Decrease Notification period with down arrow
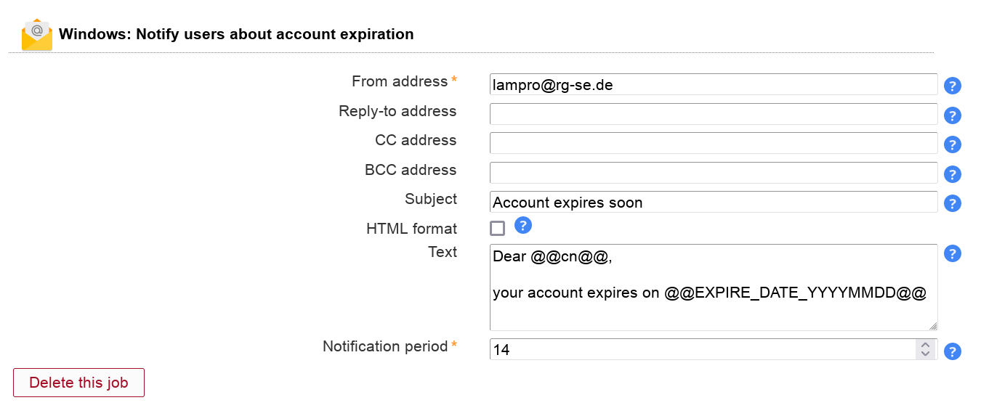 (925, 354)
